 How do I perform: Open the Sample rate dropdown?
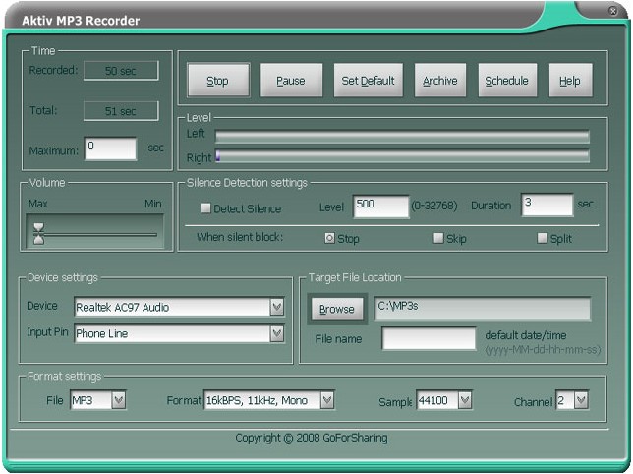pos(465,400)
